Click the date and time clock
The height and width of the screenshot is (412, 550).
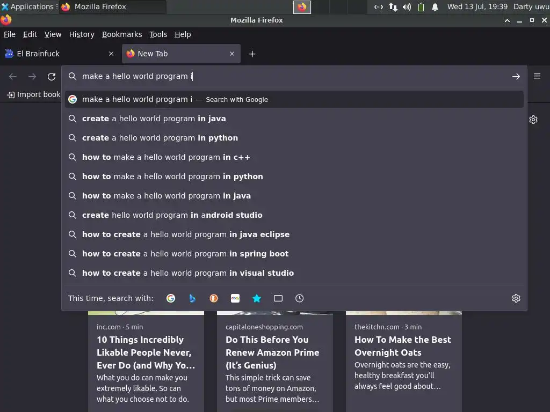click(477, 6)
